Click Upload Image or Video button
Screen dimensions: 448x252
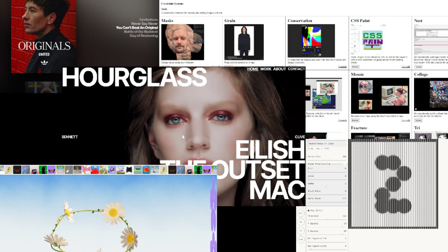coord(327,144)
